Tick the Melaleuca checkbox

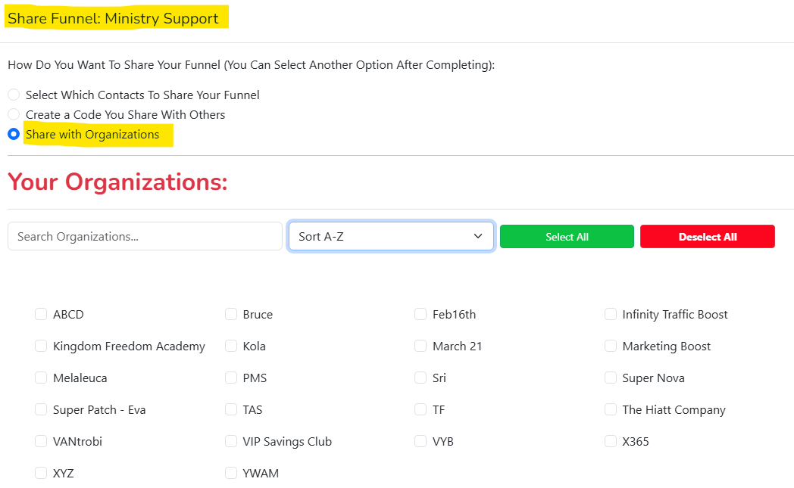pos(41,378)
